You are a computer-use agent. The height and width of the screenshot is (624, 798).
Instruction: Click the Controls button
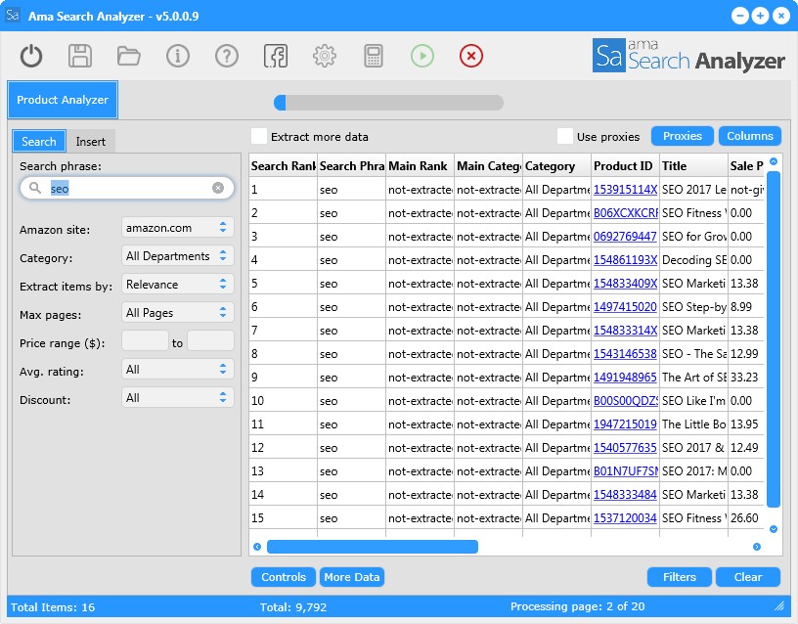(x=284, y=577)
